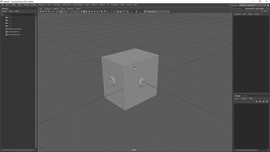Click Move layer up icon
This screenshot has width=270, height=152.
pyautogui.click(x=256, y=101)
